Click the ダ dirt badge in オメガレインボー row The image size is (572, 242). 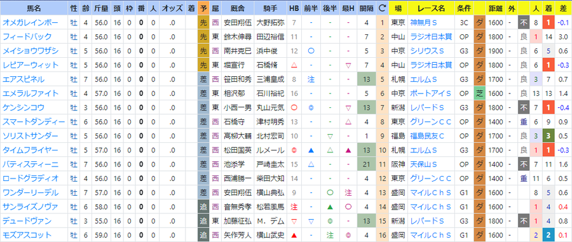[x=479, y=23]
